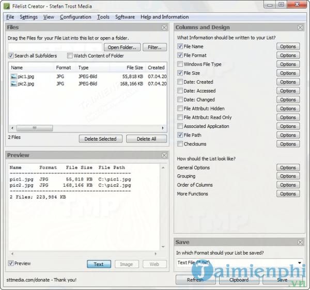
Task: Click Delete Selected button
Action: pyautogui.click(x=100, y=139)
